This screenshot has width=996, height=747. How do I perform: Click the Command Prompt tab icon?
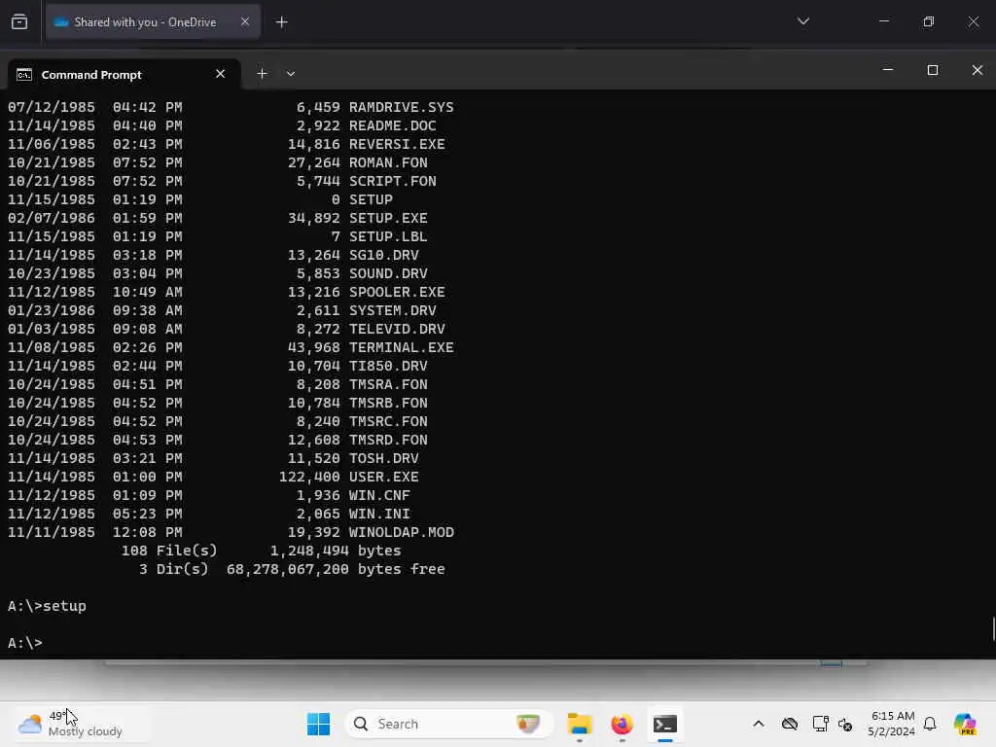point(24,74)
